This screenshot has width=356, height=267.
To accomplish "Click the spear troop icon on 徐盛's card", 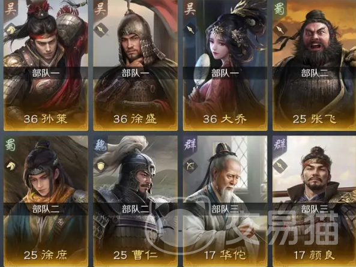I will click(x=100, y=30).
